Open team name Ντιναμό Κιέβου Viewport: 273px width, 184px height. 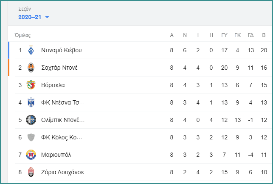[61, 50]
